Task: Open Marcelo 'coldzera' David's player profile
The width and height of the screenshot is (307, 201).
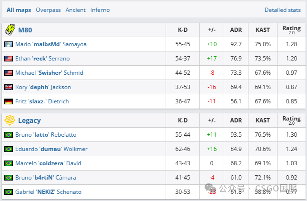Action: pos(48,163)
